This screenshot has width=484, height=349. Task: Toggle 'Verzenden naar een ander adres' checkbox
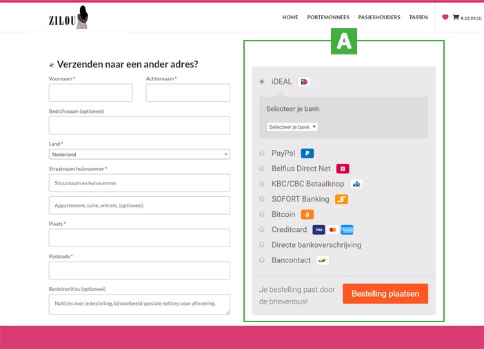click(x=51, y=65)
